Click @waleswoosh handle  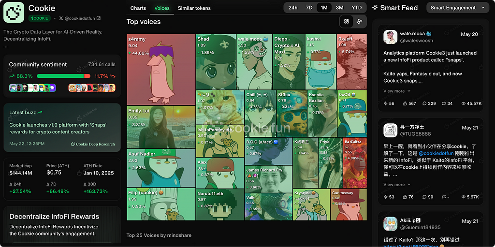click(x=416, y=41)
